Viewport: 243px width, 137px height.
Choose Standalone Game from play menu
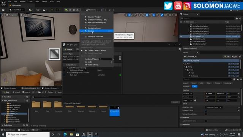[96, 28]
